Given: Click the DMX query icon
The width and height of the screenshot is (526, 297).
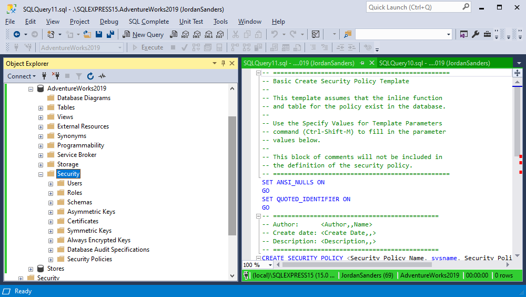Looking at the screenshot, I should pos(197,34).
